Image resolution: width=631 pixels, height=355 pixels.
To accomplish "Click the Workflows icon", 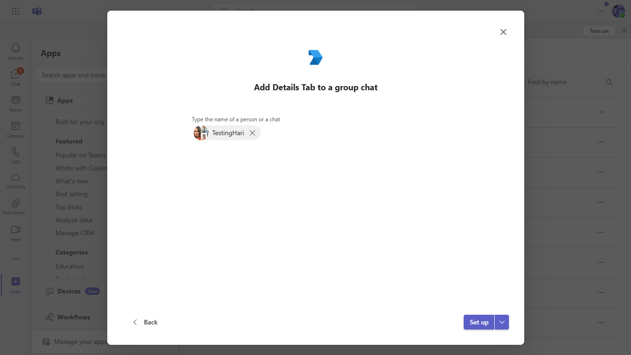I will point(49,317).
